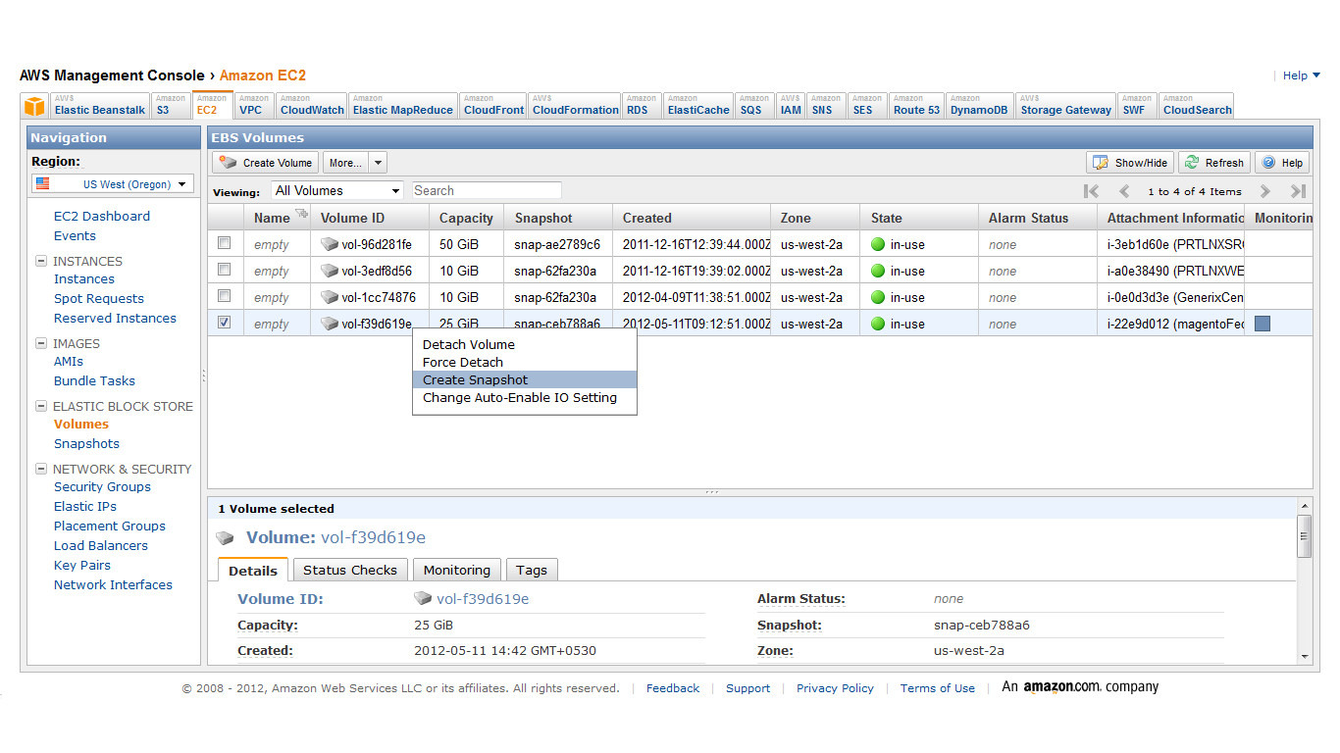Viewport: 1340px width, 753px height.
Task: Choose Create Snapshot from context menu
Action: [x=475, y=379]
